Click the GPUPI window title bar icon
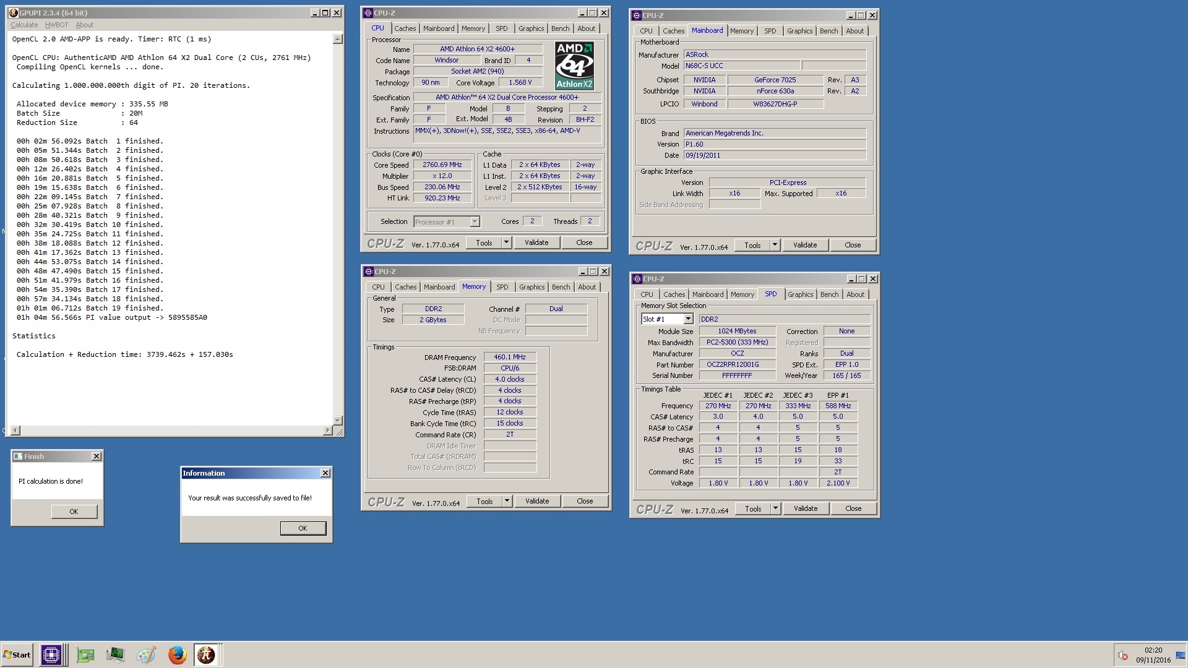Viewport: 1188px width, 668px height. tap(14, 13)
